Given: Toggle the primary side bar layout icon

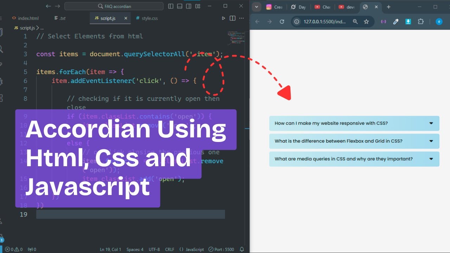Looking at the screenshot, I should pos(171,6).
